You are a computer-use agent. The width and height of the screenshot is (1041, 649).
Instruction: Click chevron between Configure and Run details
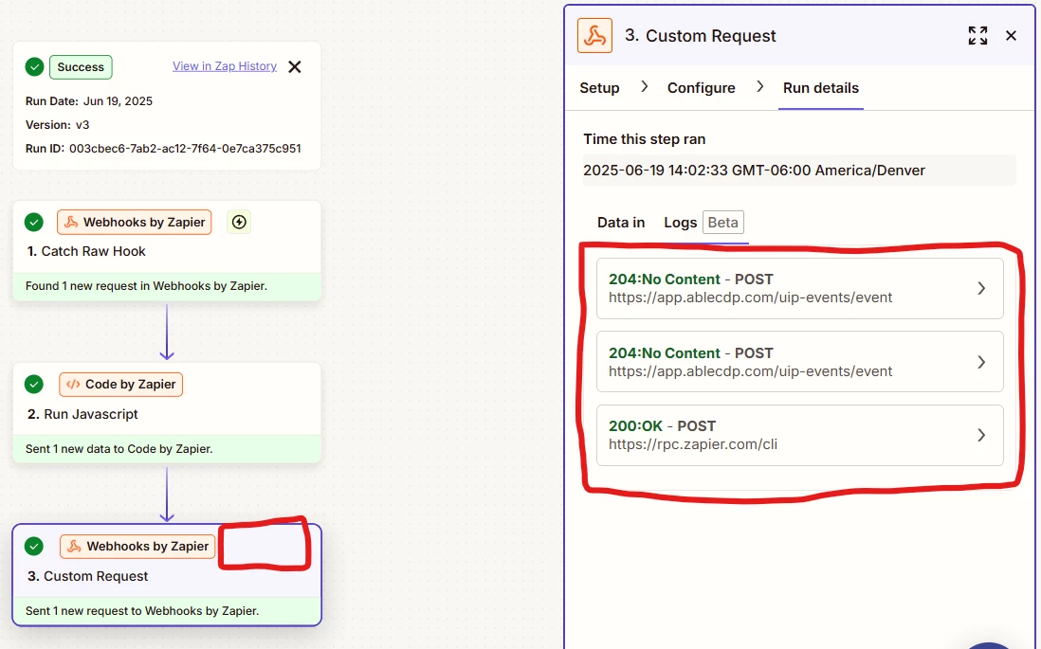click(x=760, y=87)
